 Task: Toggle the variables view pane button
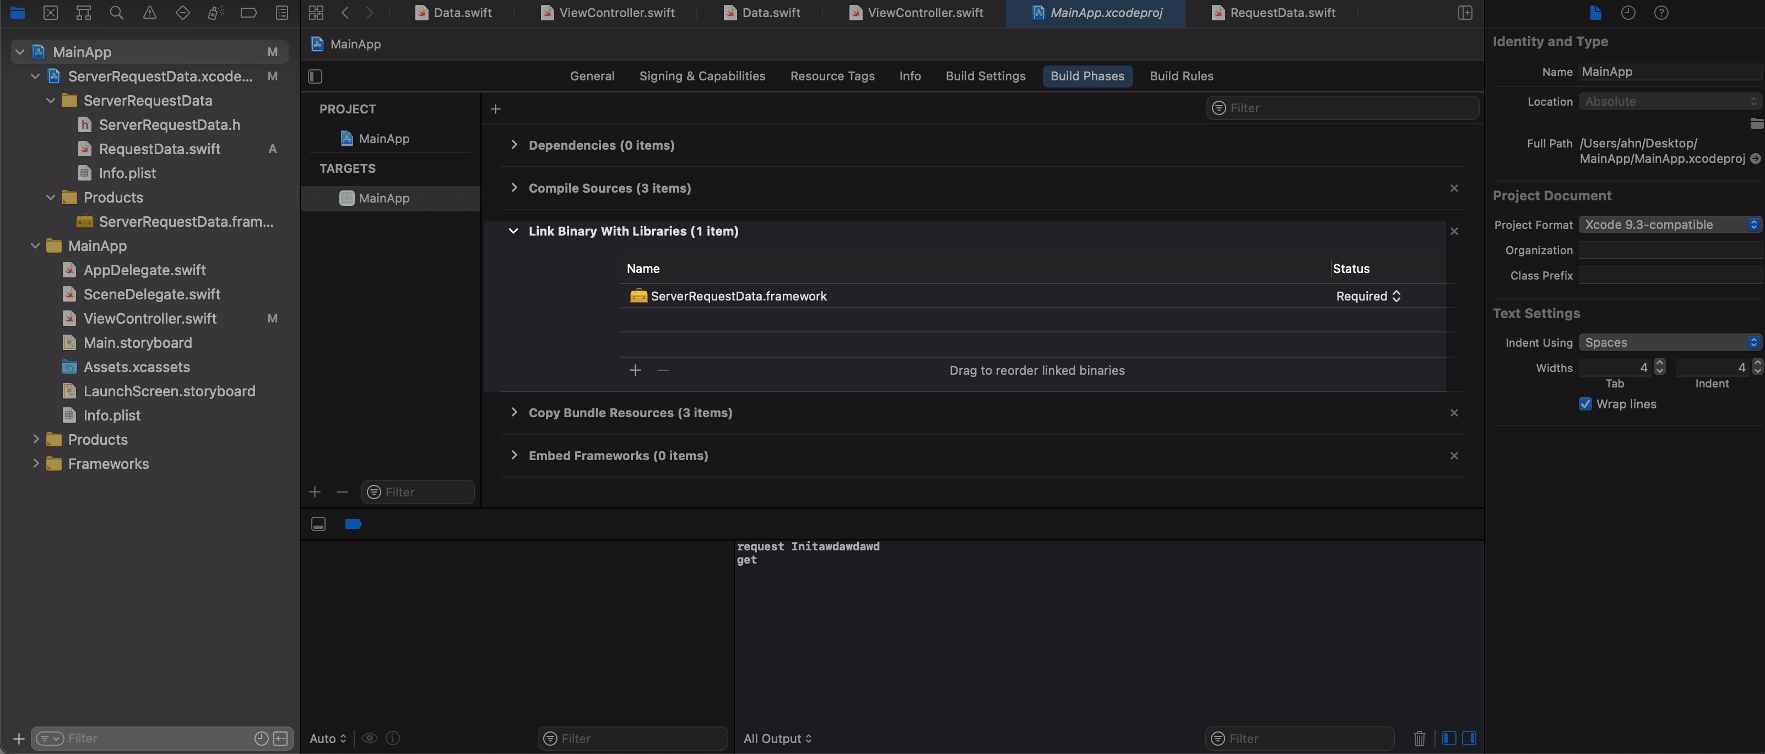pyautogui.click(x=1448, y=738)
